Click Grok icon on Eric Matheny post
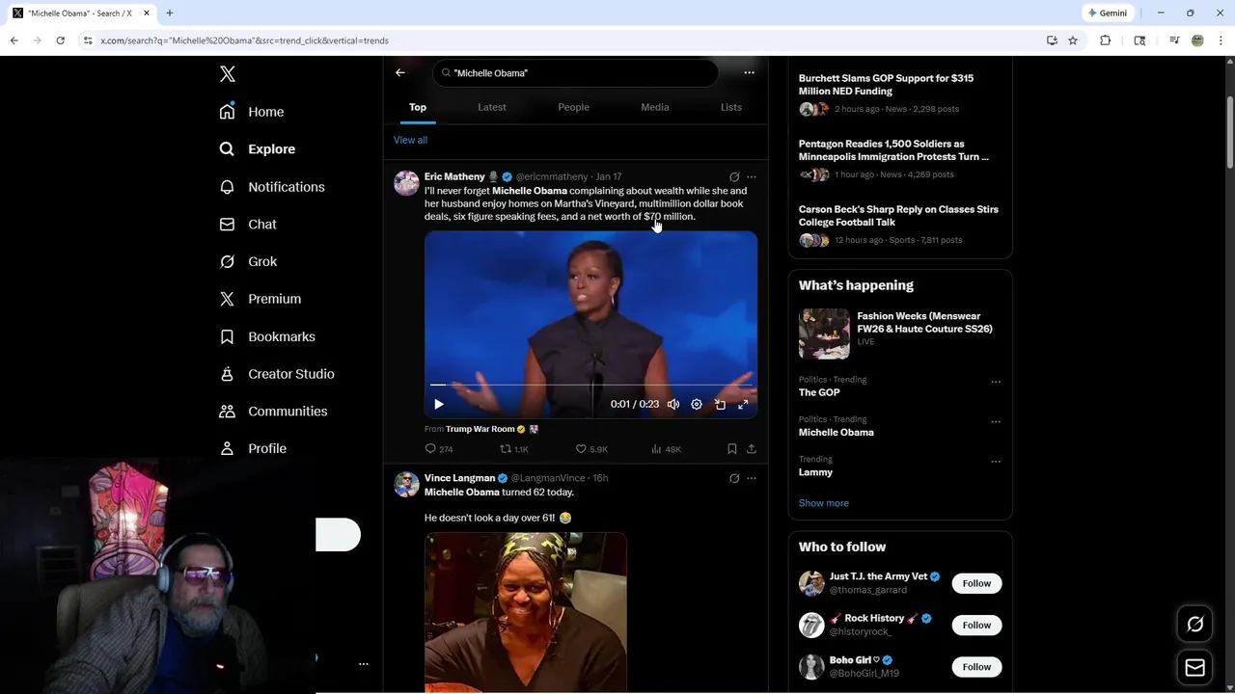Viewport: 1235px width, 694px height. pos(734,177)
